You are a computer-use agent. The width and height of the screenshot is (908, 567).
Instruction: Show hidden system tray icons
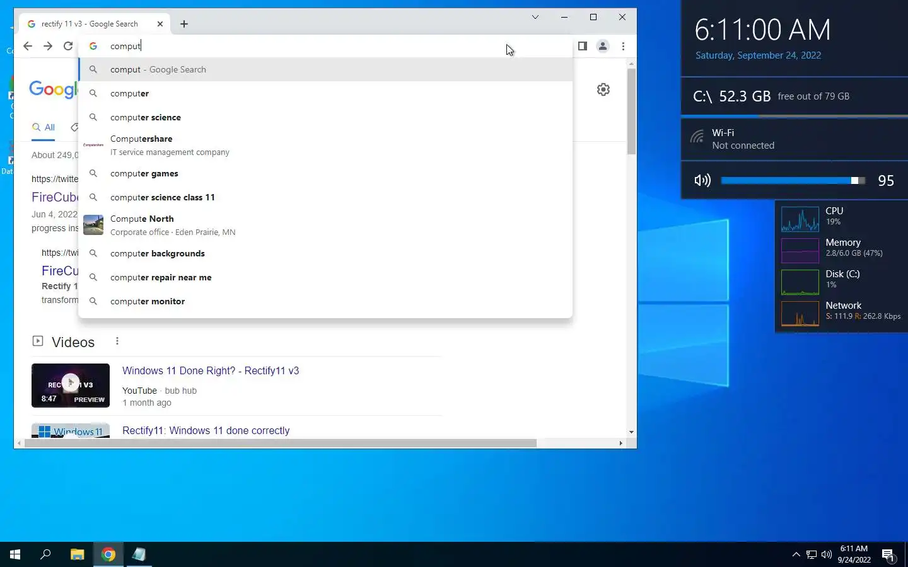pyautogui.click(x=796, y=554)
